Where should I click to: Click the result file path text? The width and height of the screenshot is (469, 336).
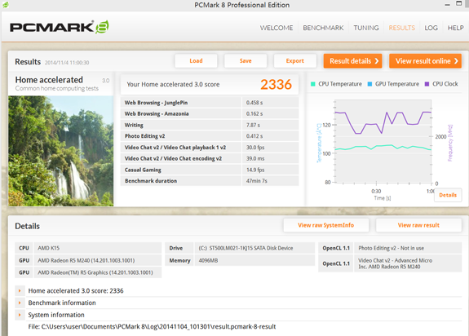152,327
